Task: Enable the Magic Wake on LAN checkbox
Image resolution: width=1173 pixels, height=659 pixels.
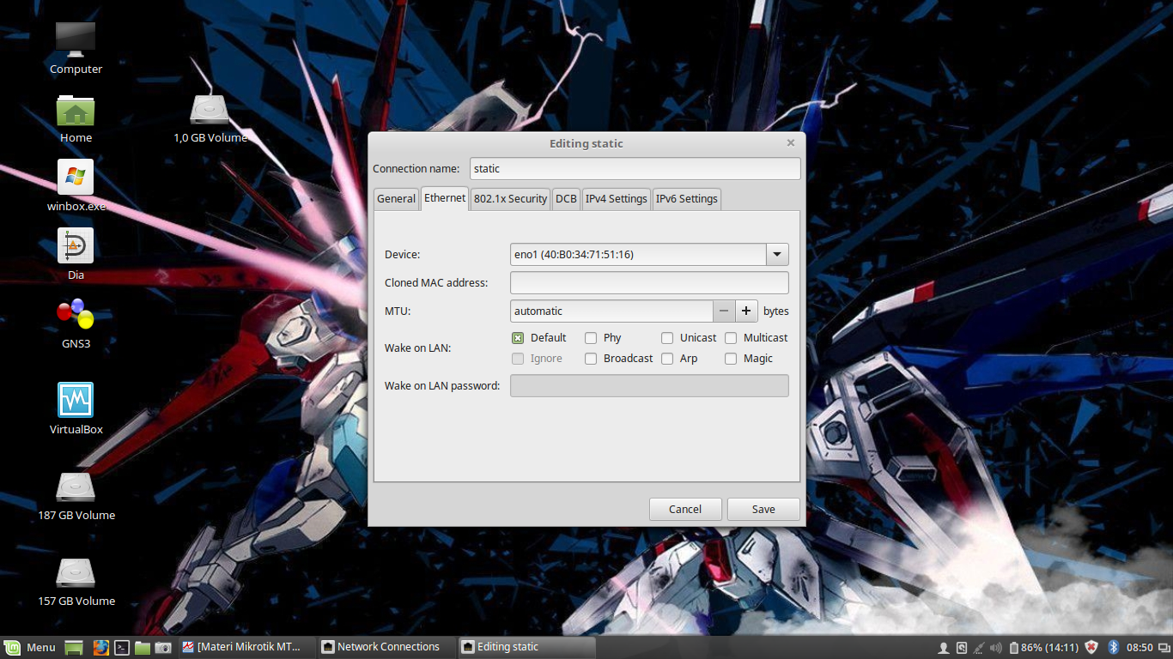Action: (731, 359)
